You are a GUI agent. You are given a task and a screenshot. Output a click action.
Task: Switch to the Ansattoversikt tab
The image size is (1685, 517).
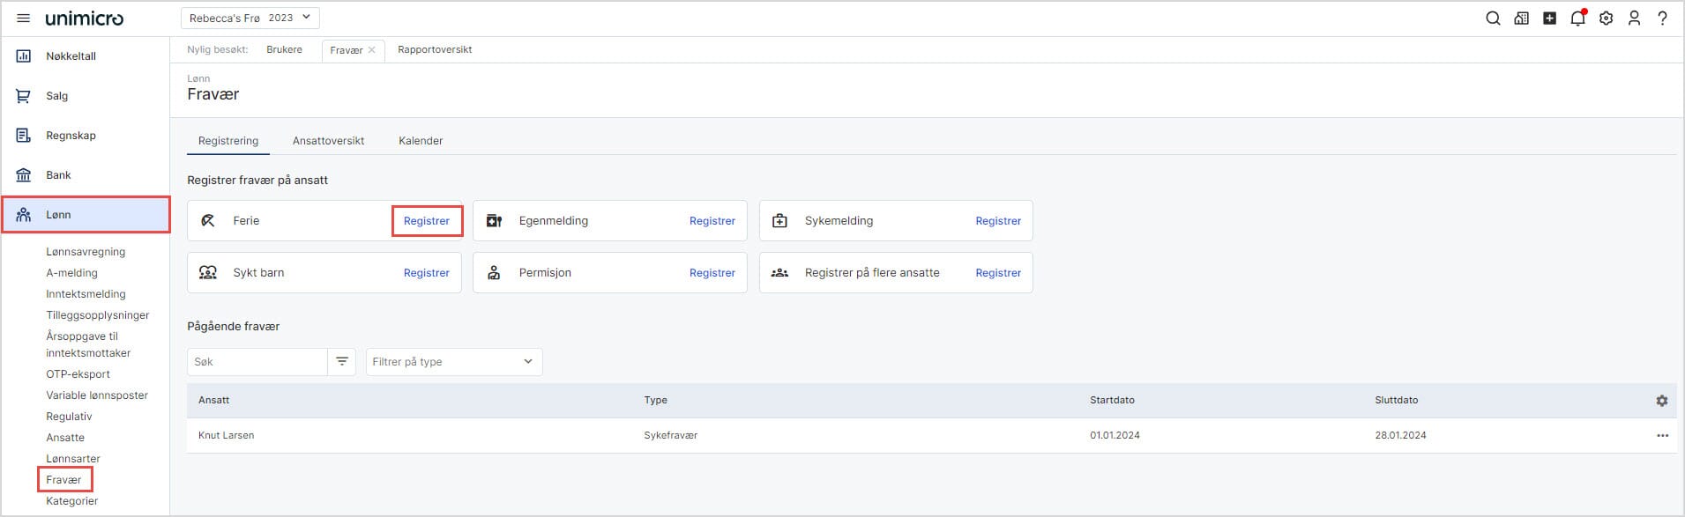point(328,141)
